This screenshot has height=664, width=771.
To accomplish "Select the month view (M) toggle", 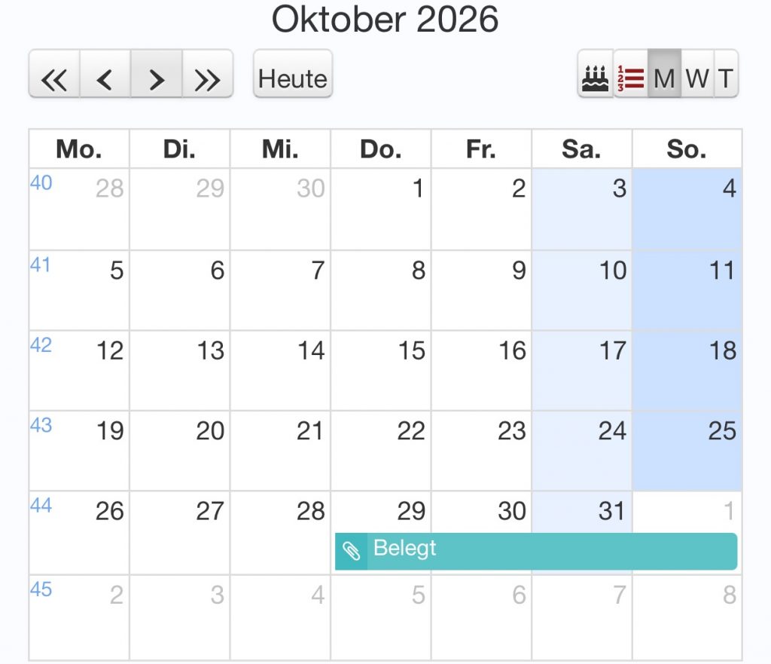I will tap(664, 74).
